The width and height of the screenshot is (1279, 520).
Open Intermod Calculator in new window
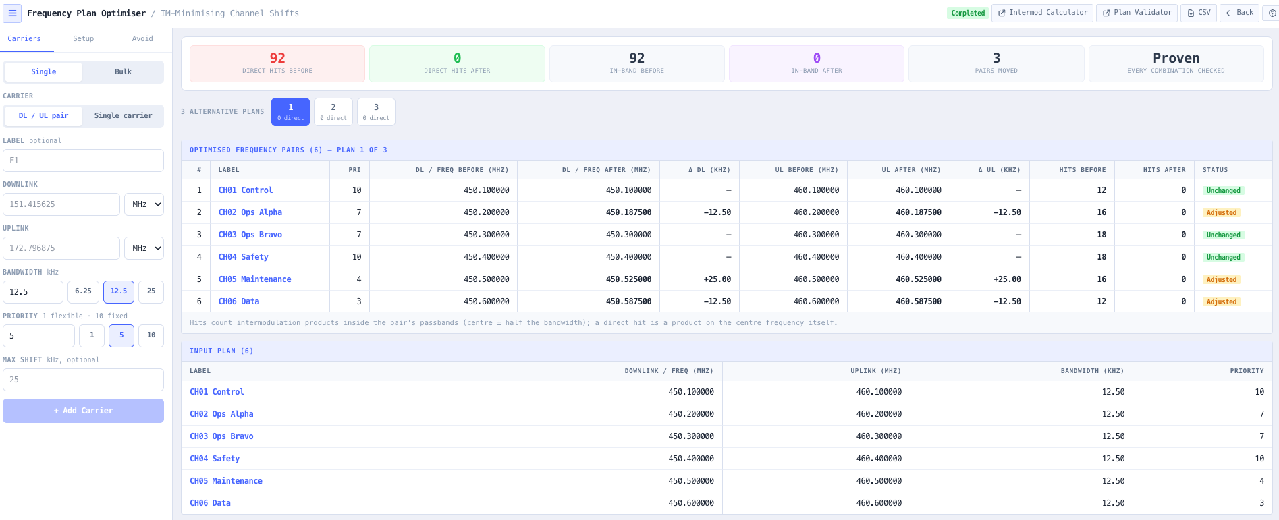pos(1042,13)
